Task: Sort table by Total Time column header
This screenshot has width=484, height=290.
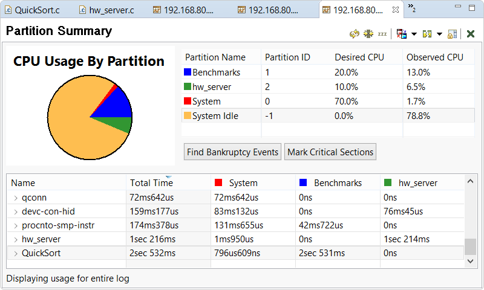Action: (151, 183)
